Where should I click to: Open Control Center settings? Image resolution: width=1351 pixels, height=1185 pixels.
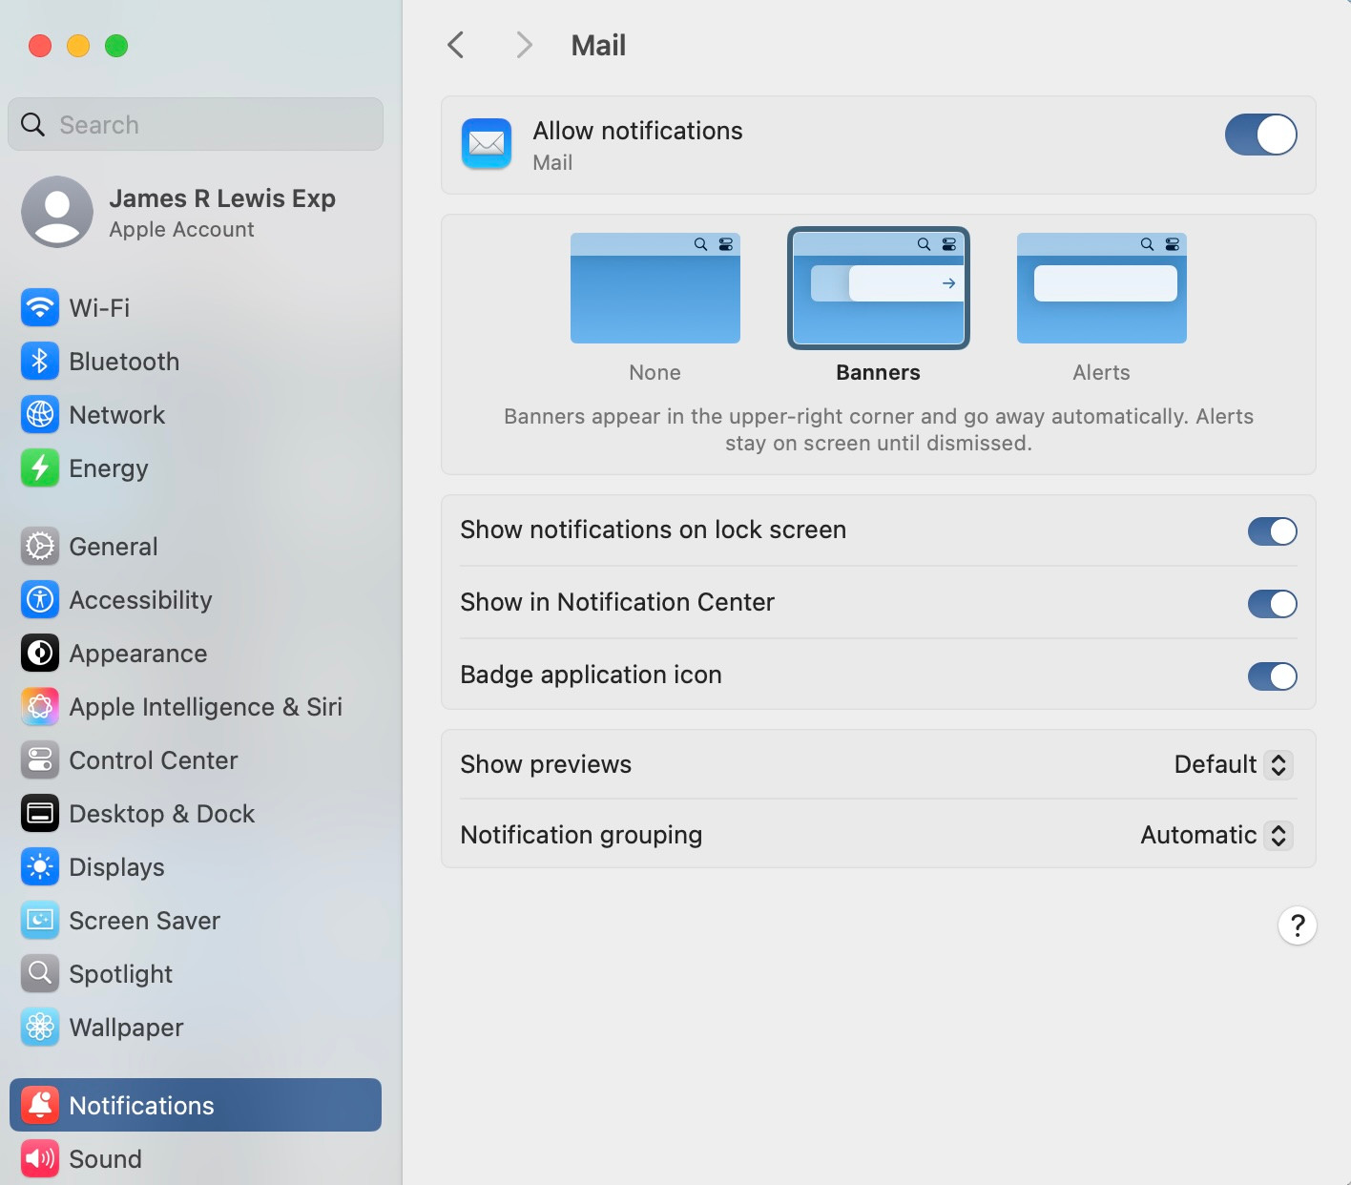[196, 760]
